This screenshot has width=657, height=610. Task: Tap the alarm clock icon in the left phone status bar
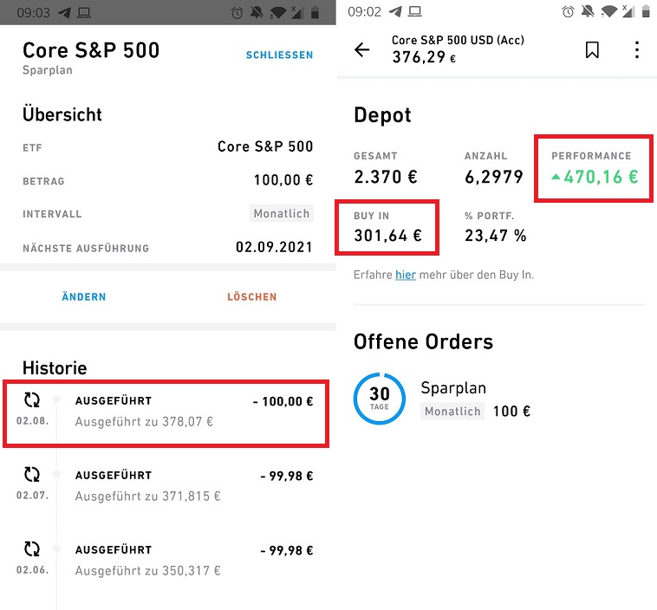(x=237, y=12)
